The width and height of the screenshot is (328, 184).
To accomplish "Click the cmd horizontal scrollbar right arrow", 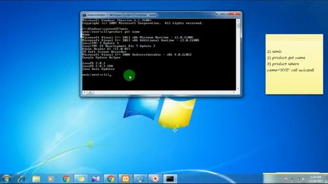I will pyautogui.click(x=234, y=92).
